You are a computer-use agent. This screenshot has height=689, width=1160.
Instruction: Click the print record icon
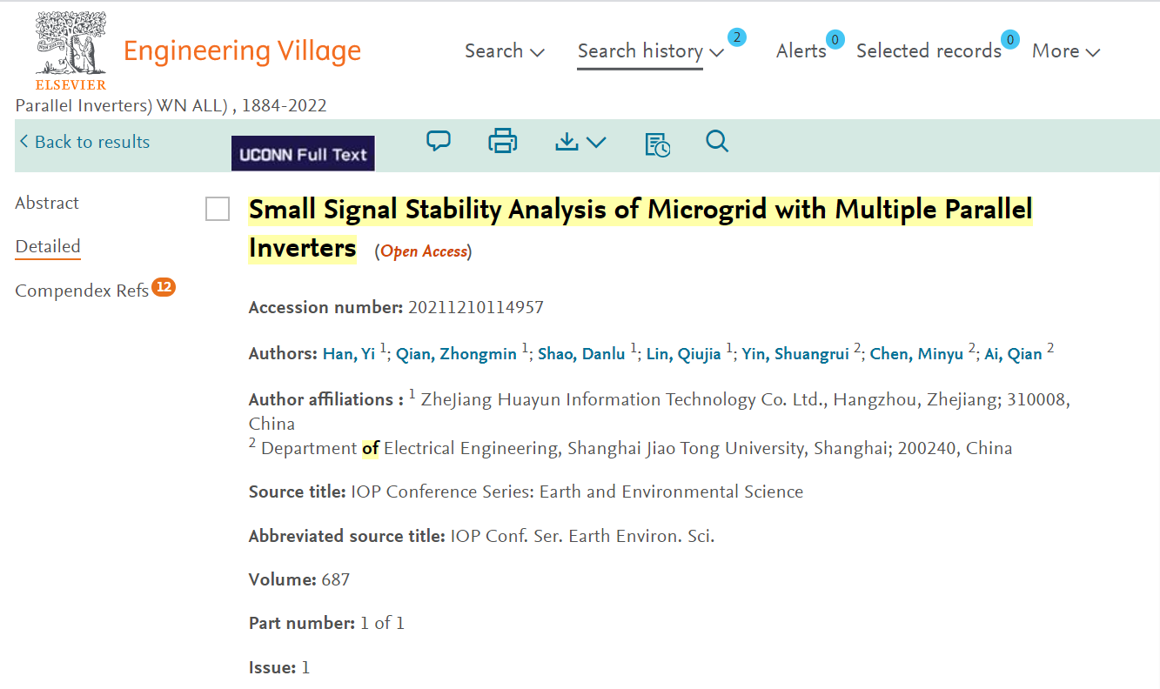(503, 141)
